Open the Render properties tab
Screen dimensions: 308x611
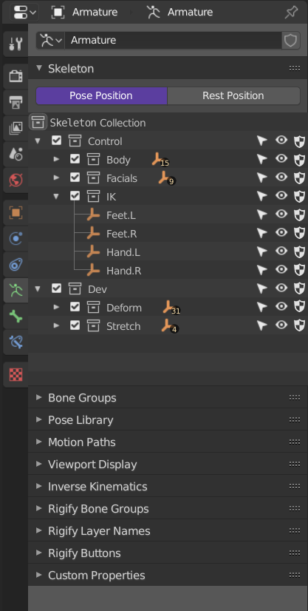tap(16, 76)
